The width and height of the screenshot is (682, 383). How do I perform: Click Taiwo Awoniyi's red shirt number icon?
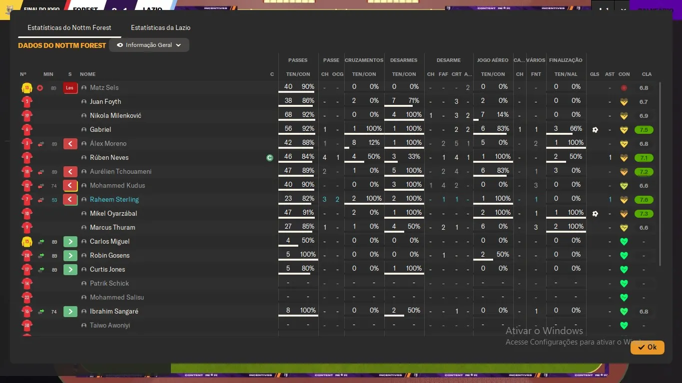click(27, 326)
